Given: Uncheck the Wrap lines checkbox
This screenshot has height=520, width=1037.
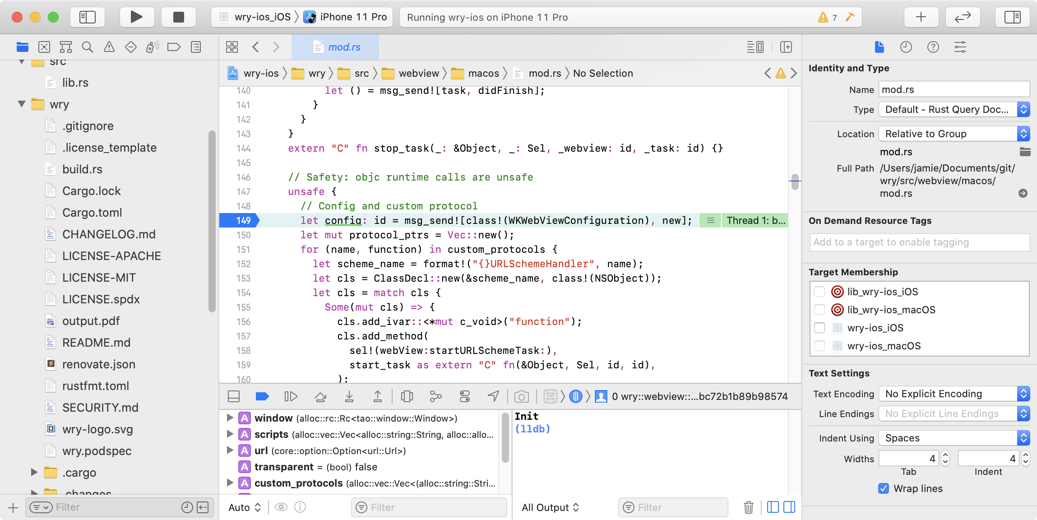Looking at the screenshot, I should pyautogui.click(x=883, y=488).
